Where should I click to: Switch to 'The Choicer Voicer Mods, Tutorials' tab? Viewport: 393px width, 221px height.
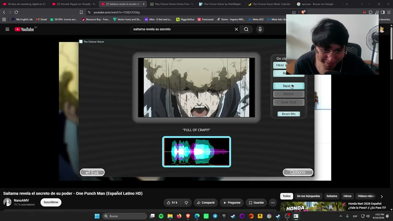pyautogui.click(x=270, y=4)
